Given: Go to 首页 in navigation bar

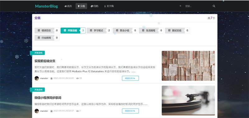Looking at the screenshot, I should click(x=68, y=6).
